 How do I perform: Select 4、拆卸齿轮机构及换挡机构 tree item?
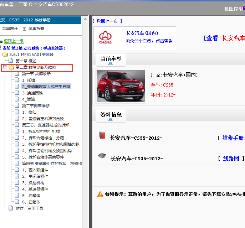point(47,151)
